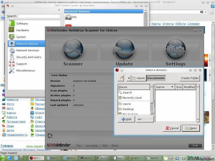Select Miscellaneous category in YaST
Screen dimensions: 215x161
point(26,71)
